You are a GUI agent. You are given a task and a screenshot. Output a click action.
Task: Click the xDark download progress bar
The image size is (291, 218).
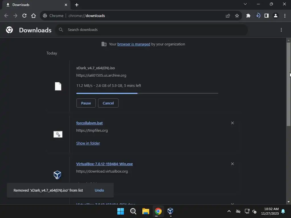click(147, 93)
